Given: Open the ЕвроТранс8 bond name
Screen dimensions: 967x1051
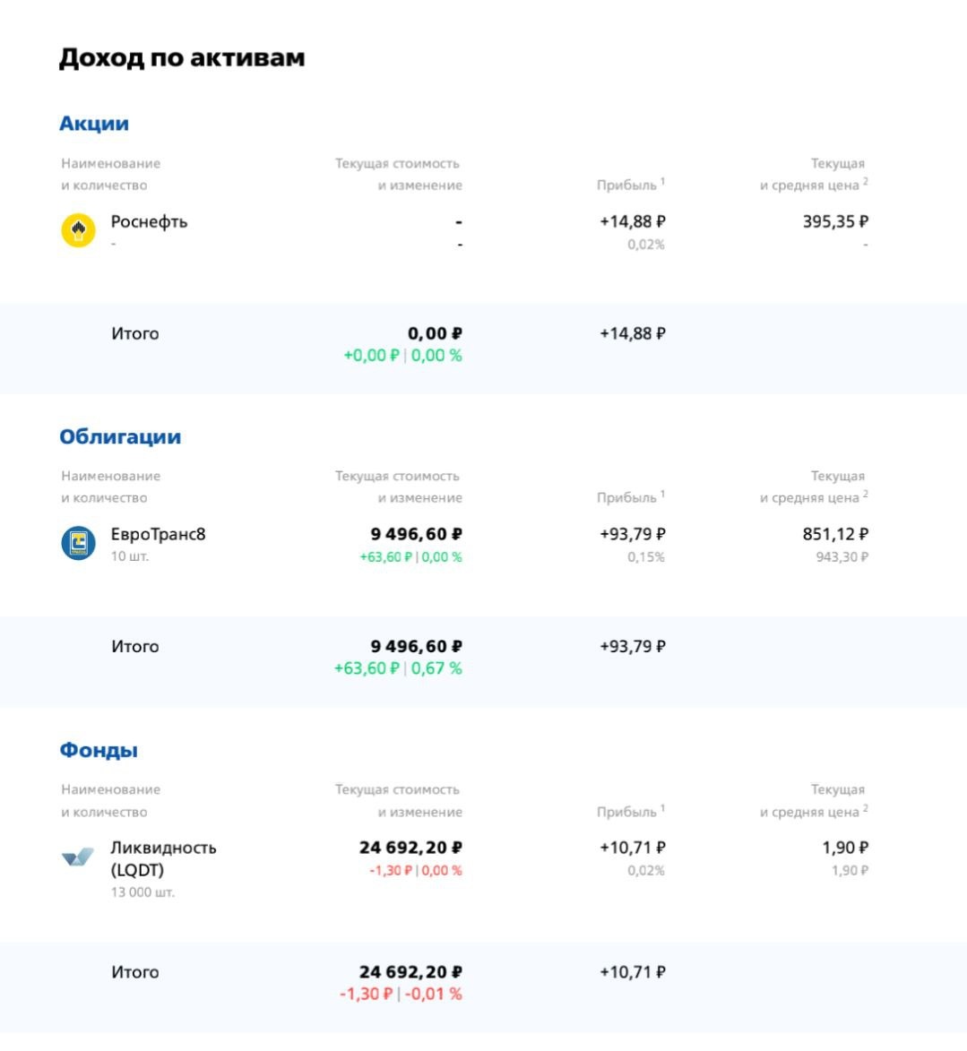Looking at the screenshot, I should pyautogui.click(x=158, y=534).
